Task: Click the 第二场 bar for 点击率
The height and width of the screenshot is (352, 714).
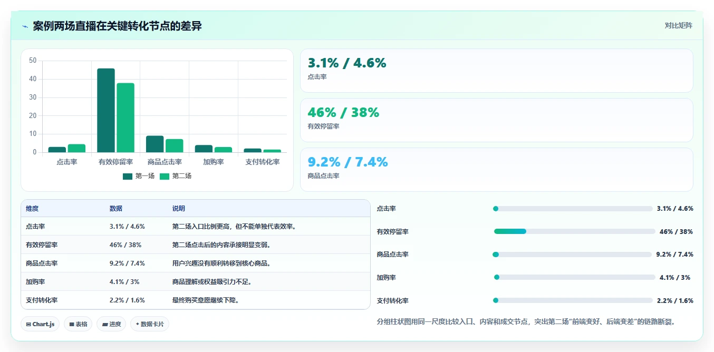Action: click(76, 149)
